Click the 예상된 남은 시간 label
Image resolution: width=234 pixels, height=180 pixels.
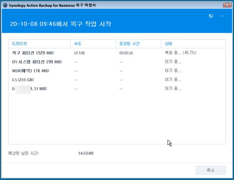pos(24,153)
